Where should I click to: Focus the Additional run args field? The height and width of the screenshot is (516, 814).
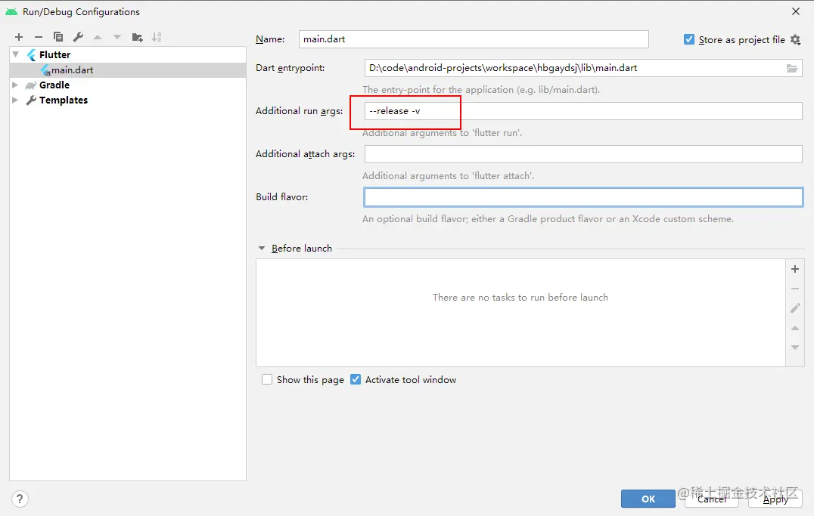583,111
